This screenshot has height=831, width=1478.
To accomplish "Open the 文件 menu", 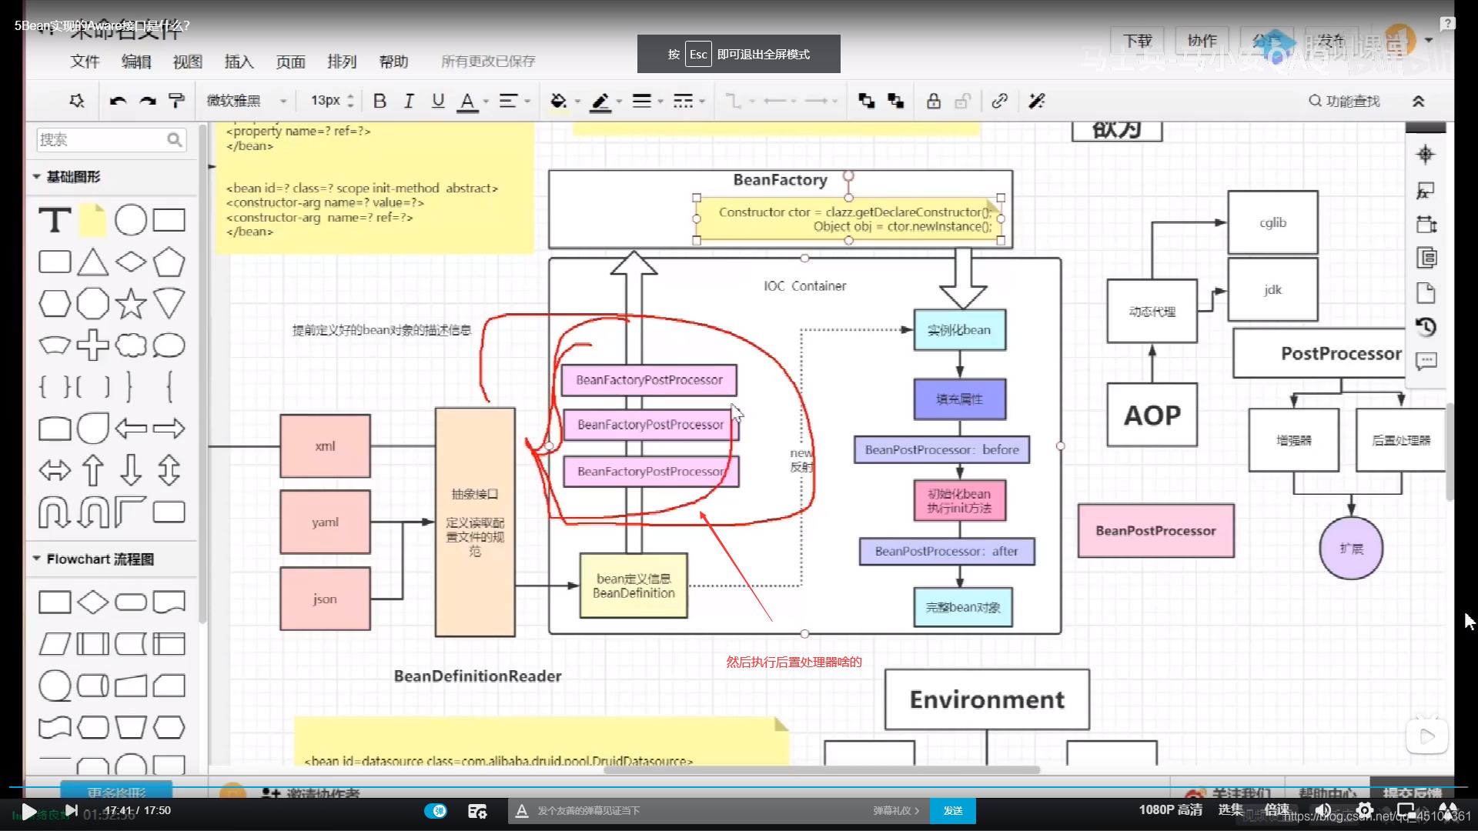I will point(85,61).
